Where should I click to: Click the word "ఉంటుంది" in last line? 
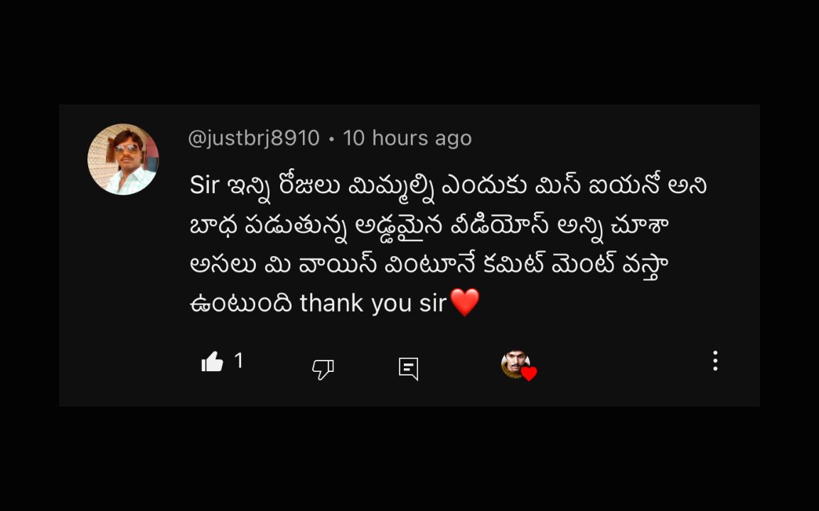[241, 304]
